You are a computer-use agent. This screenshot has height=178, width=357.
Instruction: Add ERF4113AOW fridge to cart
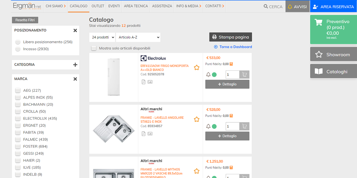point(244,75)
